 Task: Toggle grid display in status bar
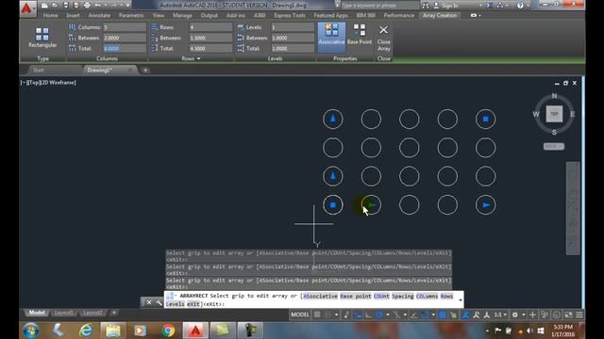317,315
